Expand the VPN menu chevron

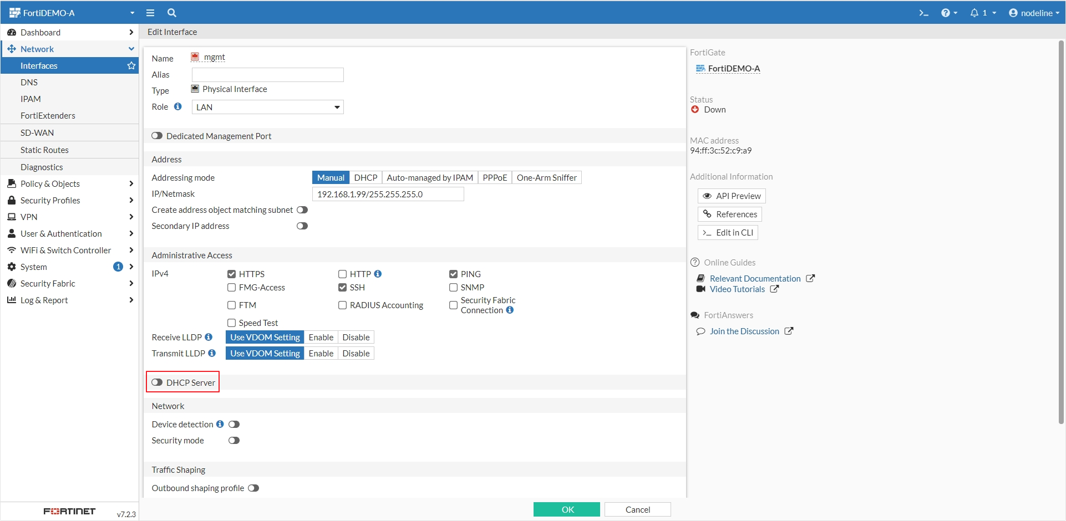131,217
